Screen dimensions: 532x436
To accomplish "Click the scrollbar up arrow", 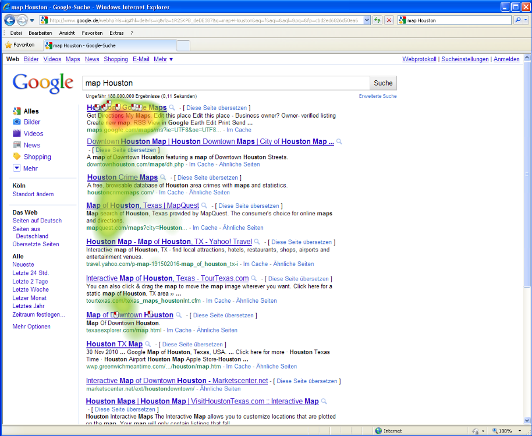I will (527, 58).
